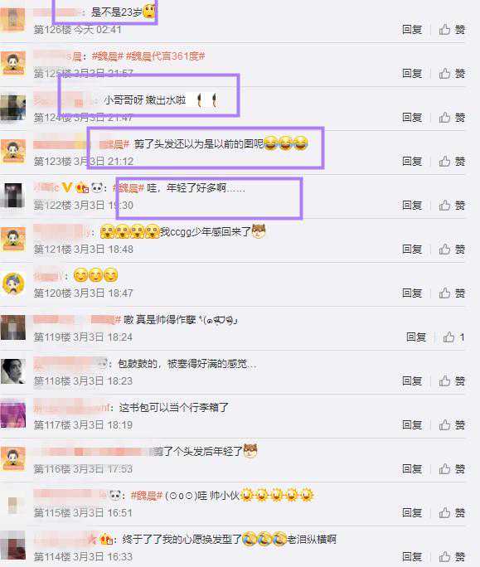Viewport: 480px width, 567px height.
Task: Open the #魏晨# hashtag on floor 125
Action: (108, 56)
